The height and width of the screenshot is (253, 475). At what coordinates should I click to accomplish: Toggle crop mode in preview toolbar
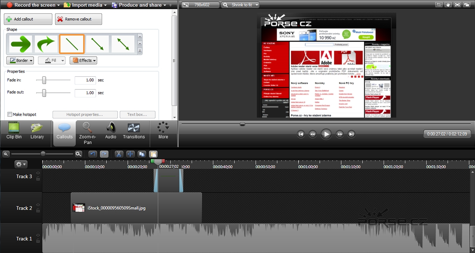point(439,5)
